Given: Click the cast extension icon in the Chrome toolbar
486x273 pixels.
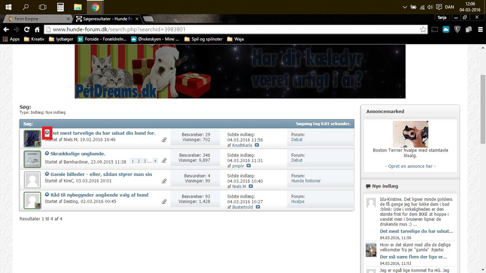Looking at the screenshot, I should [435, 29].
